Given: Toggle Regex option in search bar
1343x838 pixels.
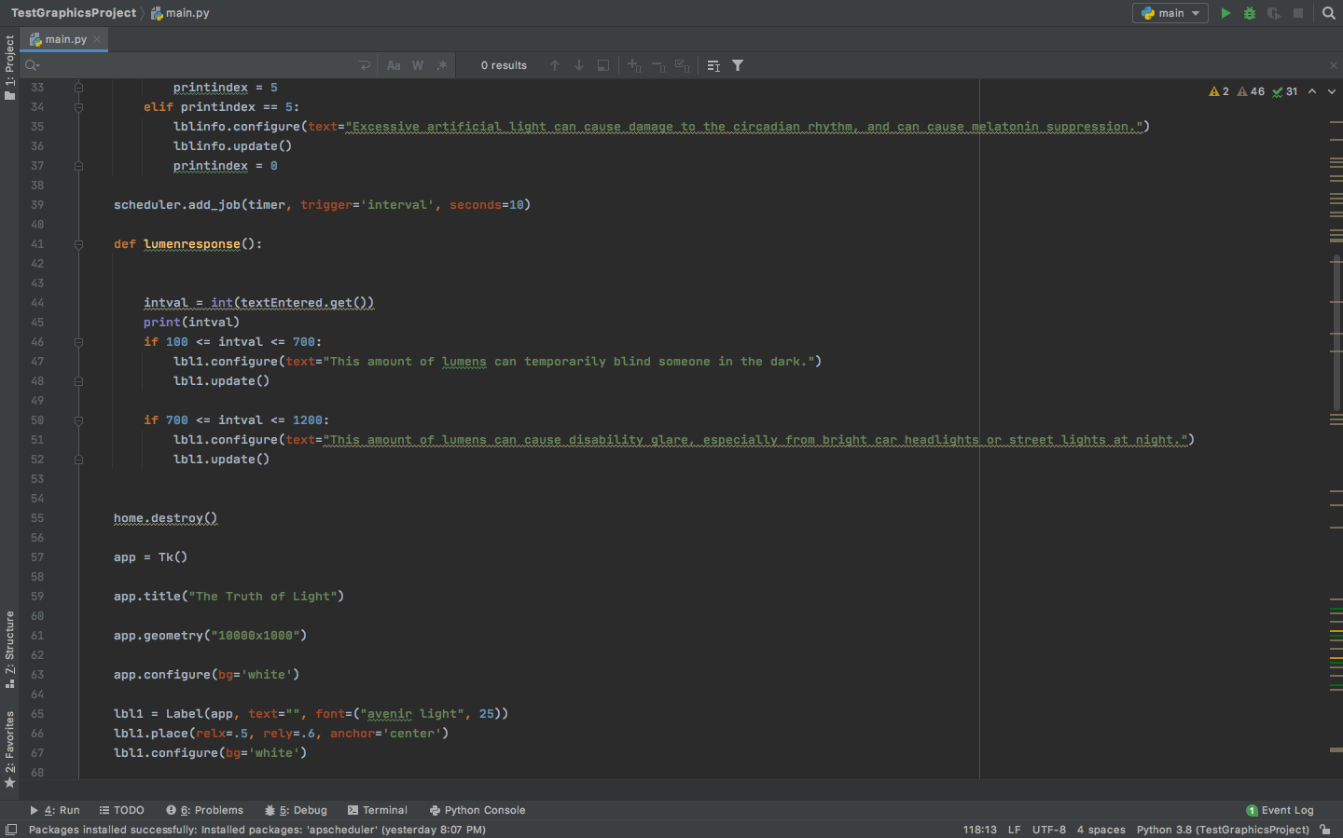Looking at the screenshot, I should [x=442, y=65].
